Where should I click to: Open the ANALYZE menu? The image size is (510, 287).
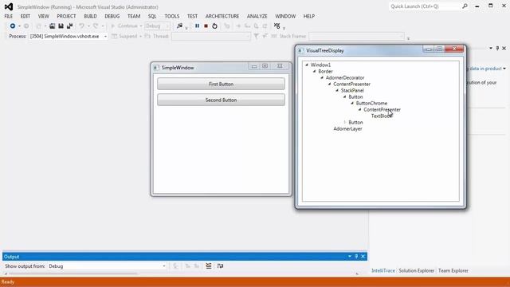pos(257,16)
